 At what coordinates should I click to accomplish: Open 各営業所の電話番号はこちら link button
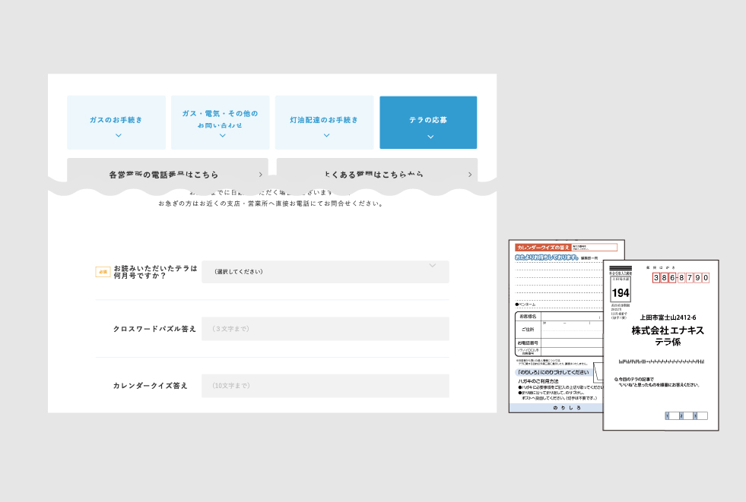(x=163, y=174)
